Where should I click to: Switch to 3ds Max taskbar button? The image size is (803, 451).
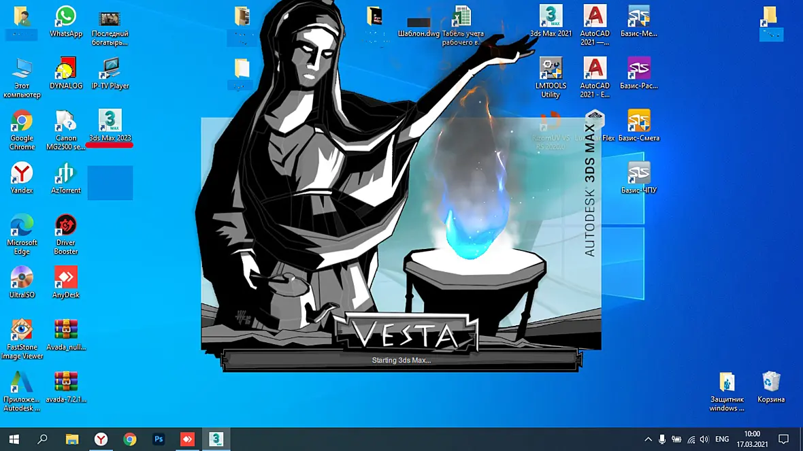[216, 439]
